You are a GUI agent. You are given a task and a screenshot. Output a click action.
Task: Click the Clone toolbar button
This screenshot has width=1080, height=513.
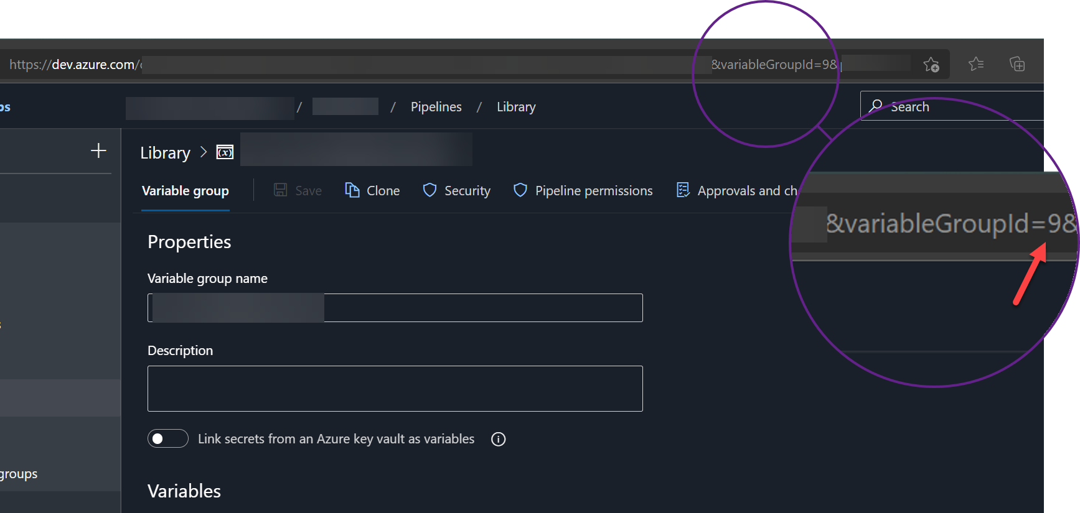coord(372,190)
